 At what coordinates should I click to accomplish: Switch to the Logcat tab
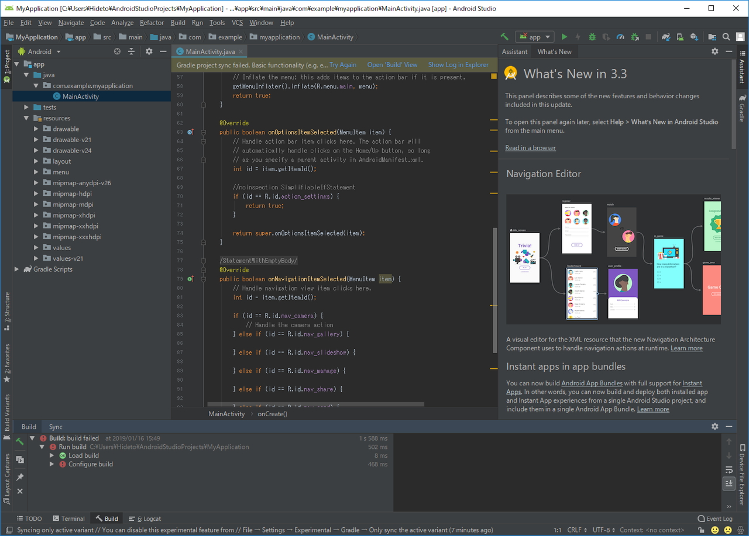click(145, 518)
